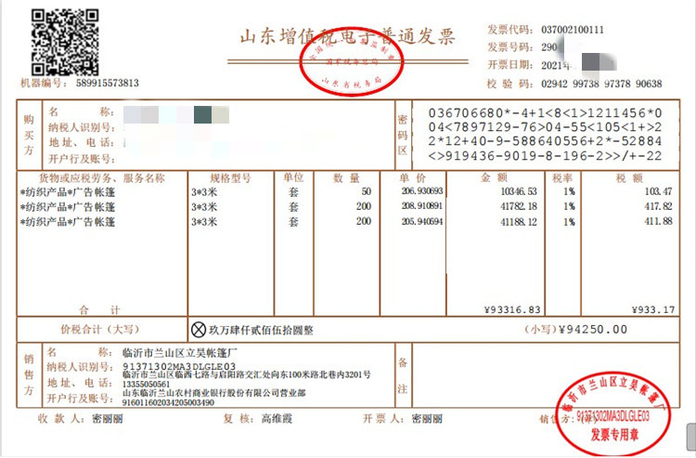Click the 数量 column header
Screen dimensions: 696x458
[346, 178]
